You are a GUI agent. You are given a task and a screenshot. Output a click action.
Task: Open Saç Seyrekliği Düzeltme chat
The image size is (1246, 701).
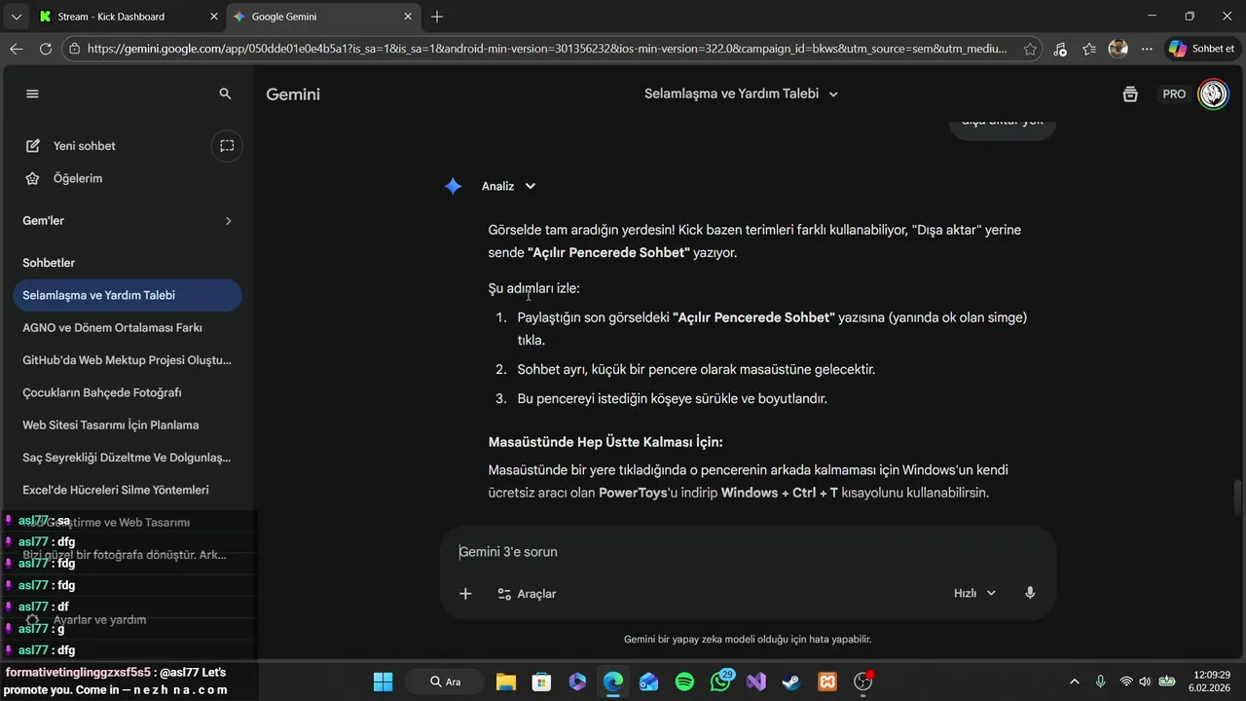point(127,458)
